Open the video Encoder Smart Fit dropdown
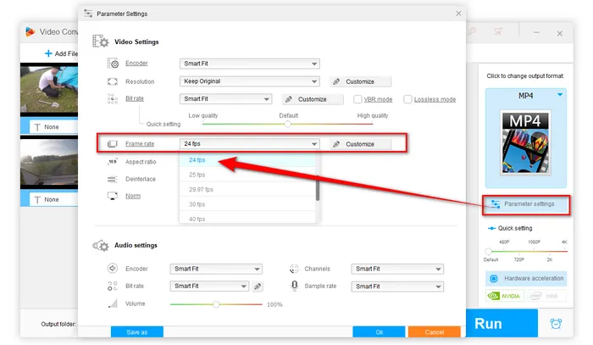Image resolution: width=593 pixels, height=345 pixels. click(249, 64)
